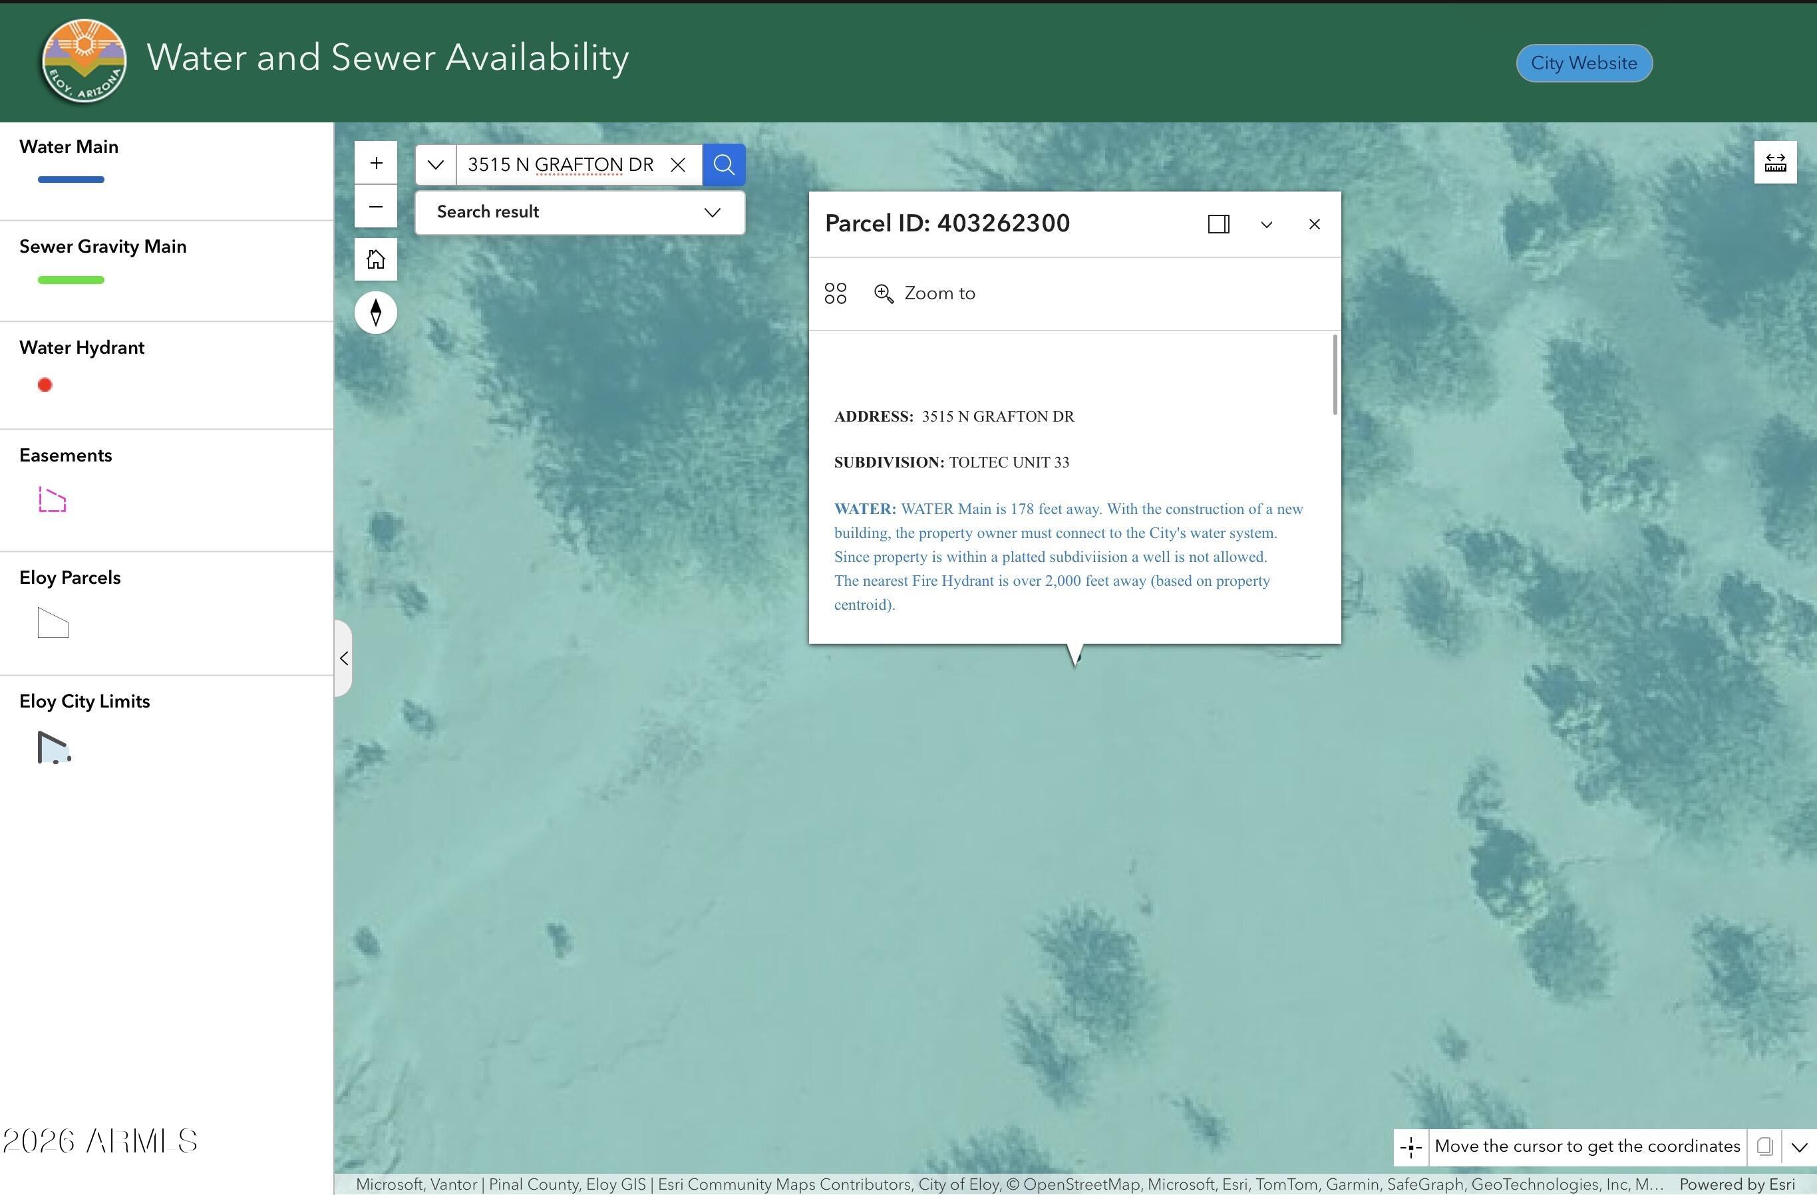The image size is (1817, 1195).
Task: Toggle coordinate capture crosshair button
Action: 1411,1147
